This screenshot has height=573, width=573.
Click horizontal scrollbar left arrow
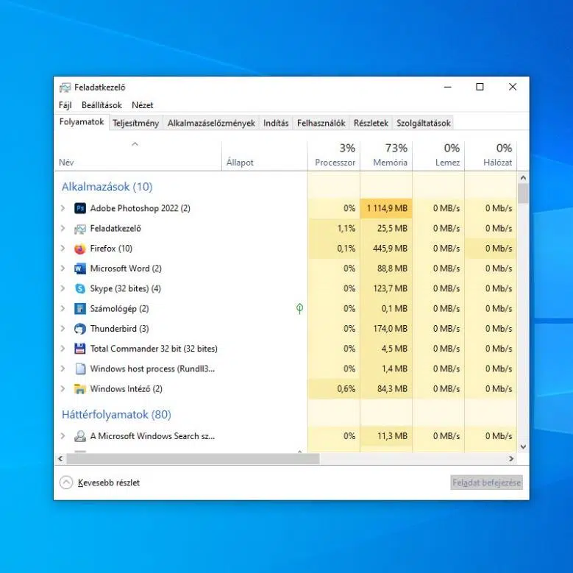tap(60, 458)
